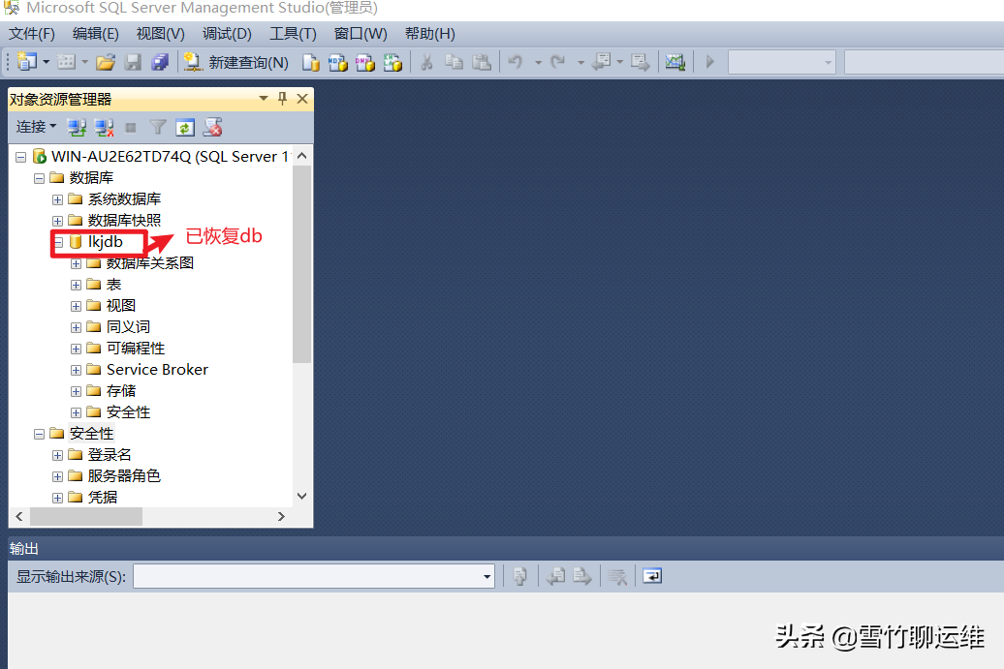
Task: Click the Delete script icon with red X
Action: 212,127
